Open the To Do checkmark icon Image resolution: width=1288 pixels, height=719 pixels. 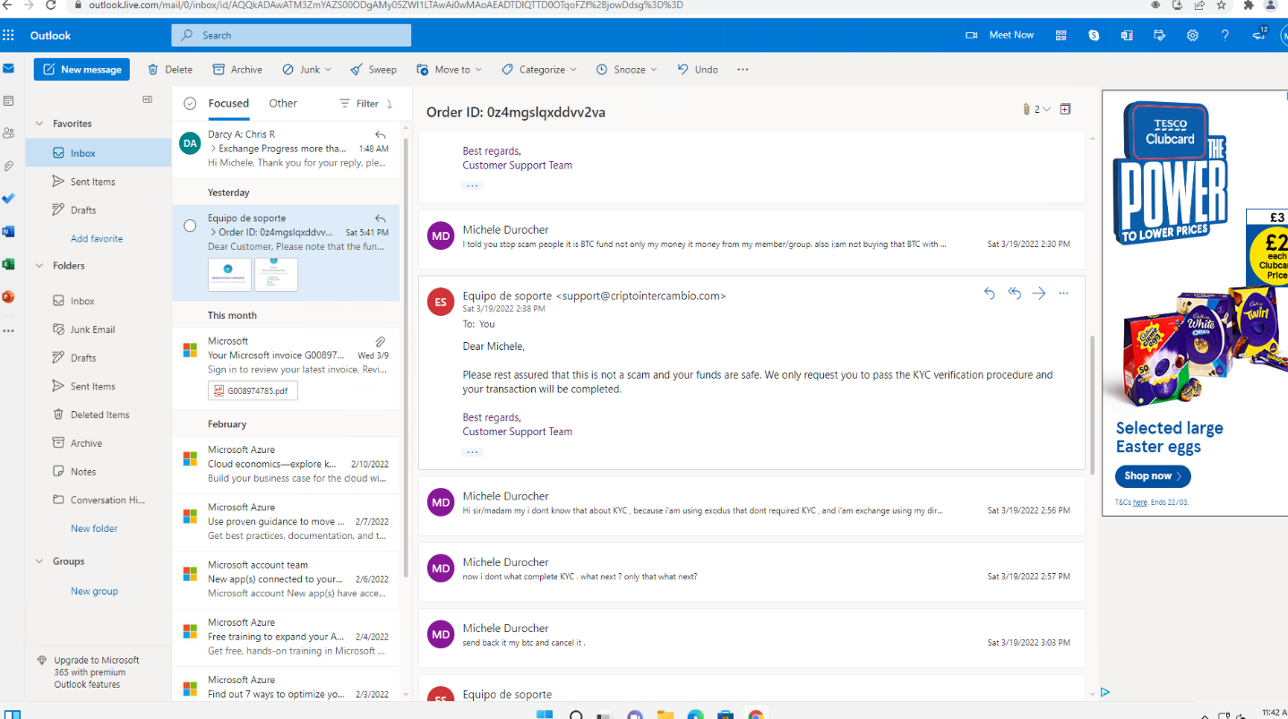pyautogui.click(x=8, y=199)
